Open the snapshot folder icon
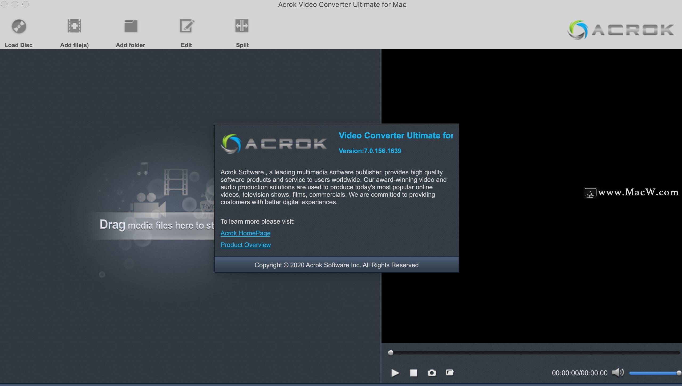Image resolution: width=682 pixels, height=386 pixels. pyautogui.click(x=450, y=372)
